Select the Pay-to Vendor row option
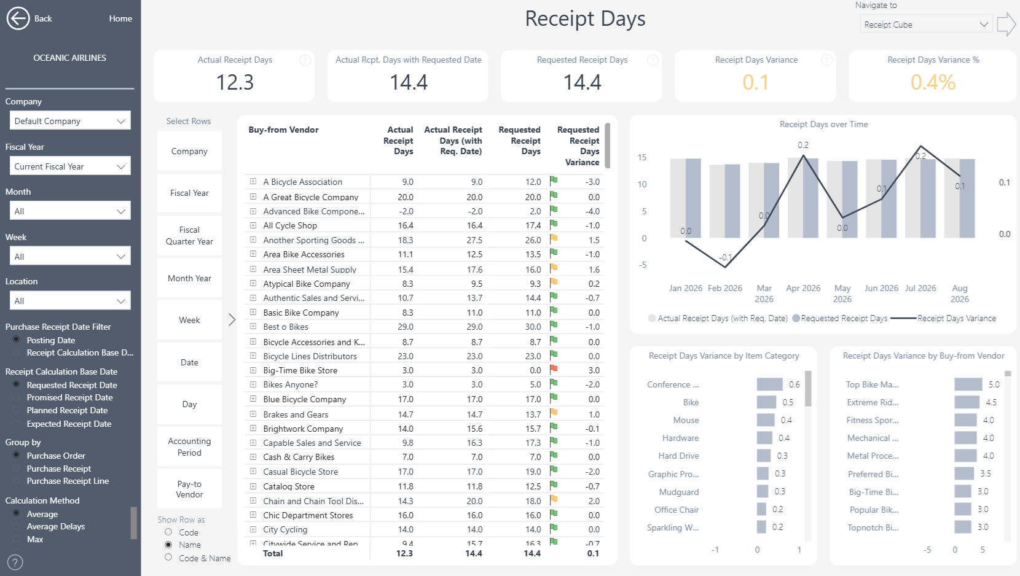The image size is (1020, 576). [189, 489]
